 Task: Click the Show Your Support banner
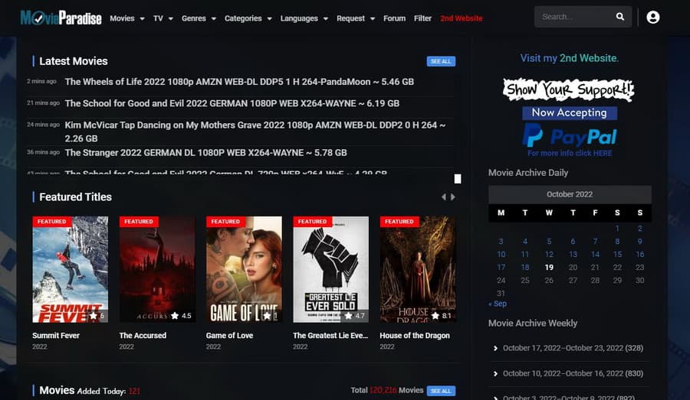click(569, 90)
